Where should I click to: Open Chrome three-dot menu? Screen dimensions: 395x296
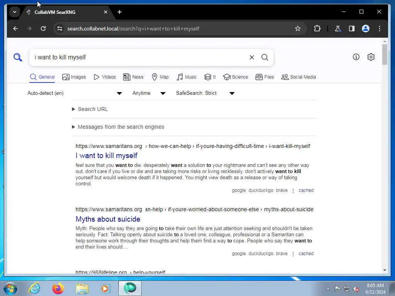click(x=380, y=29)
